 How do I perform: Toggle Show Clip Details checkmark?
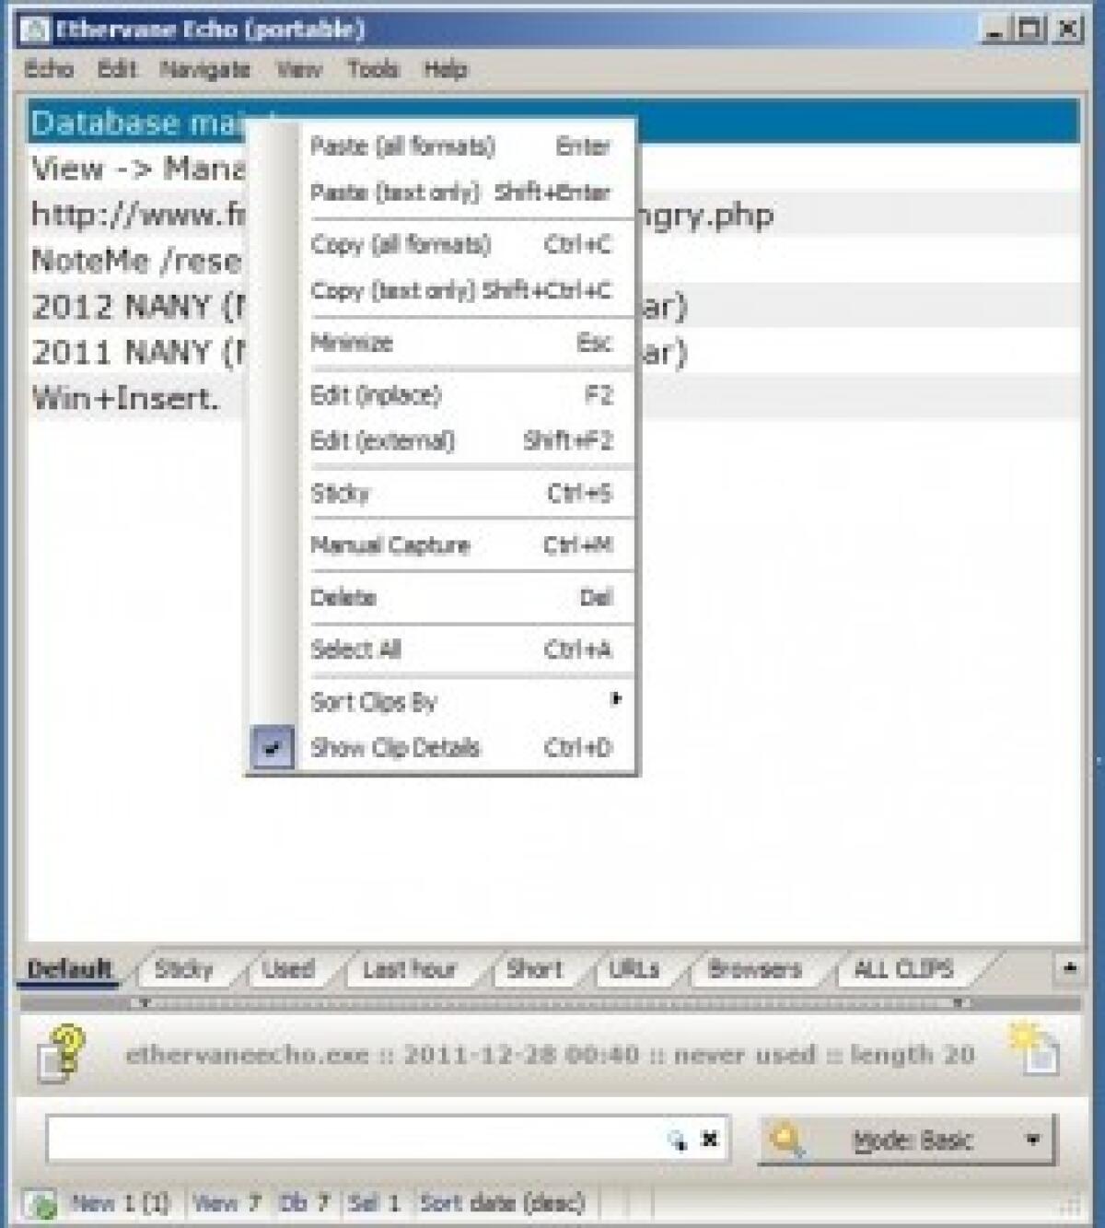coord(272,747)
